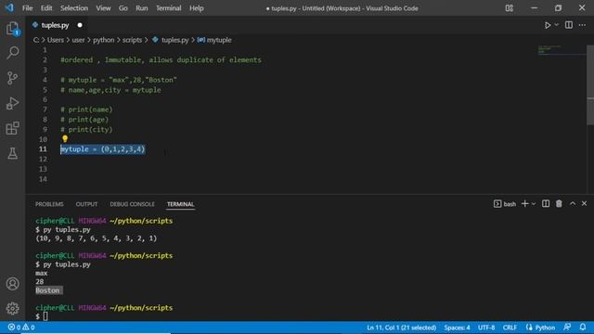
Task: Click the terminal prompt input cursor
Action: tap(45, 316)
